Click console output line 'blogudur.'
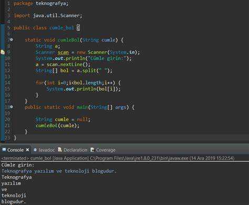The image size is (249, 205). [x=14, y=201]
